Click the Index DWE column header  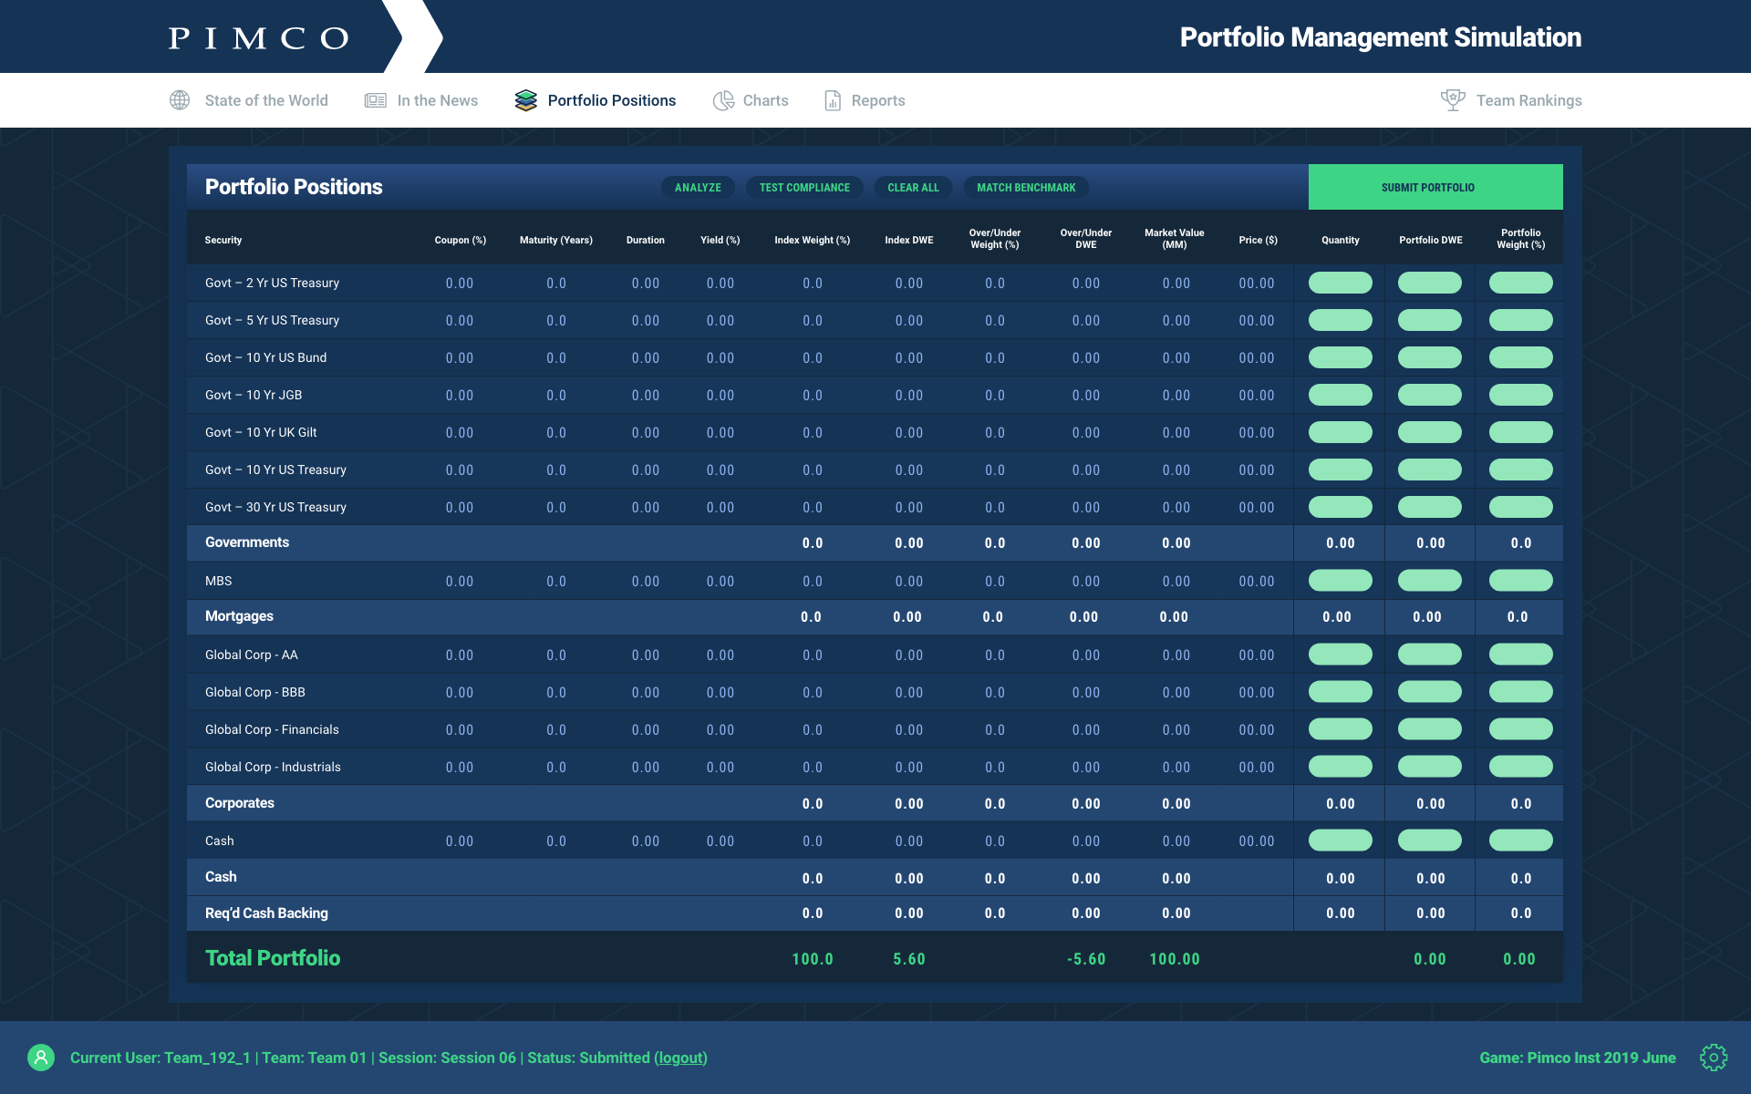click(909, 240)
